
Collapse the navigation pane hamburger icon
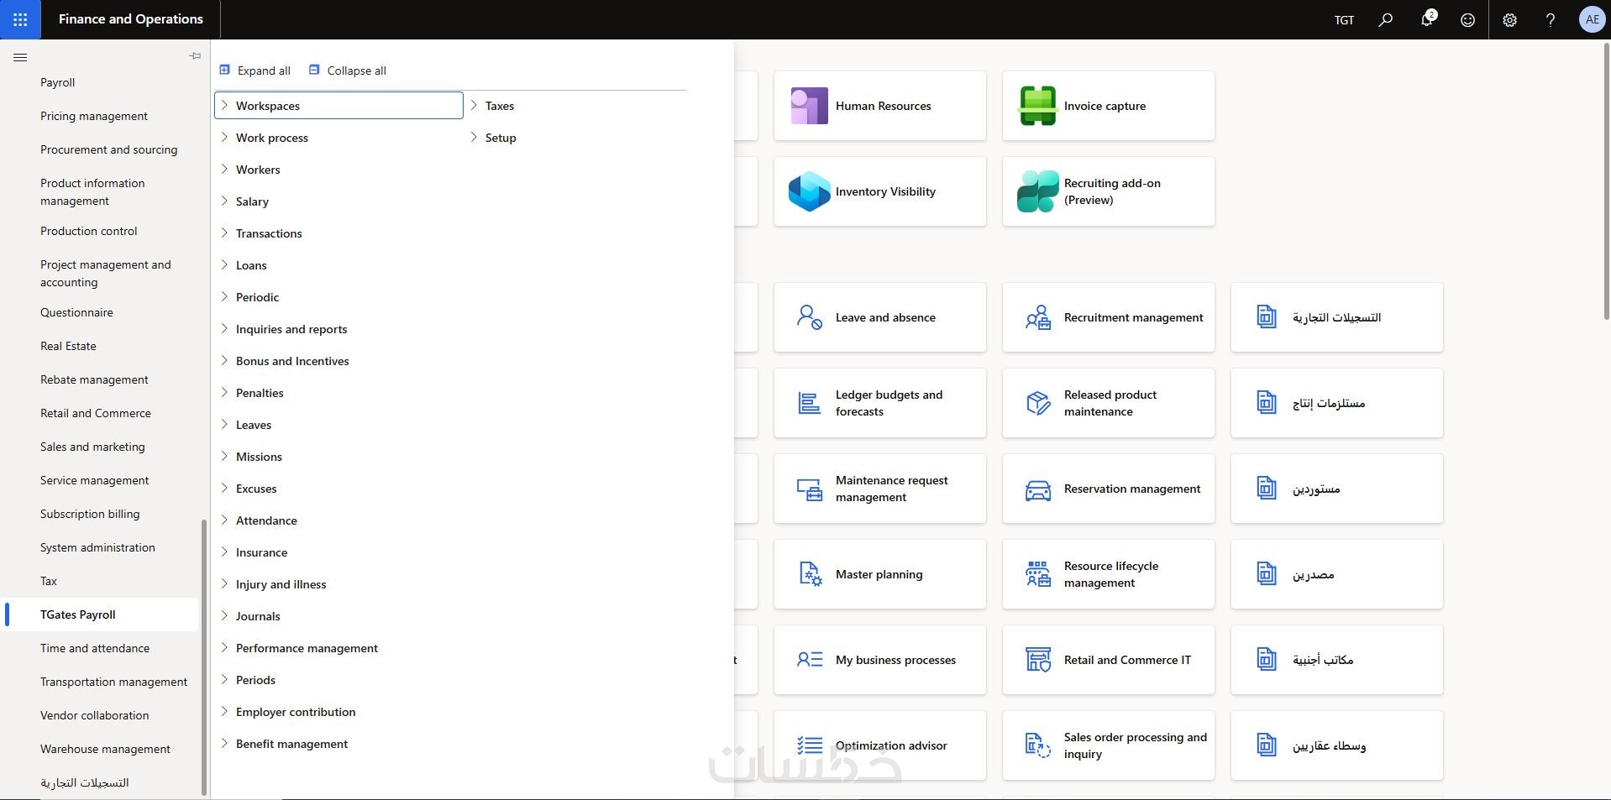pyautogui.click(x=21, y=57)
